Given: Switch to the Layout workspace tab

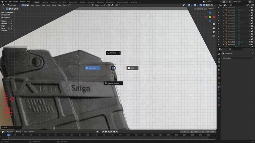Looking at the screenshot, I should tap(37, 2).
